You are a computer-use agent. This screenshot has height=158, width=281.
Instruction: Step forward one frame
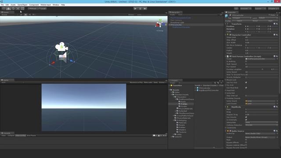coord(145,8)
